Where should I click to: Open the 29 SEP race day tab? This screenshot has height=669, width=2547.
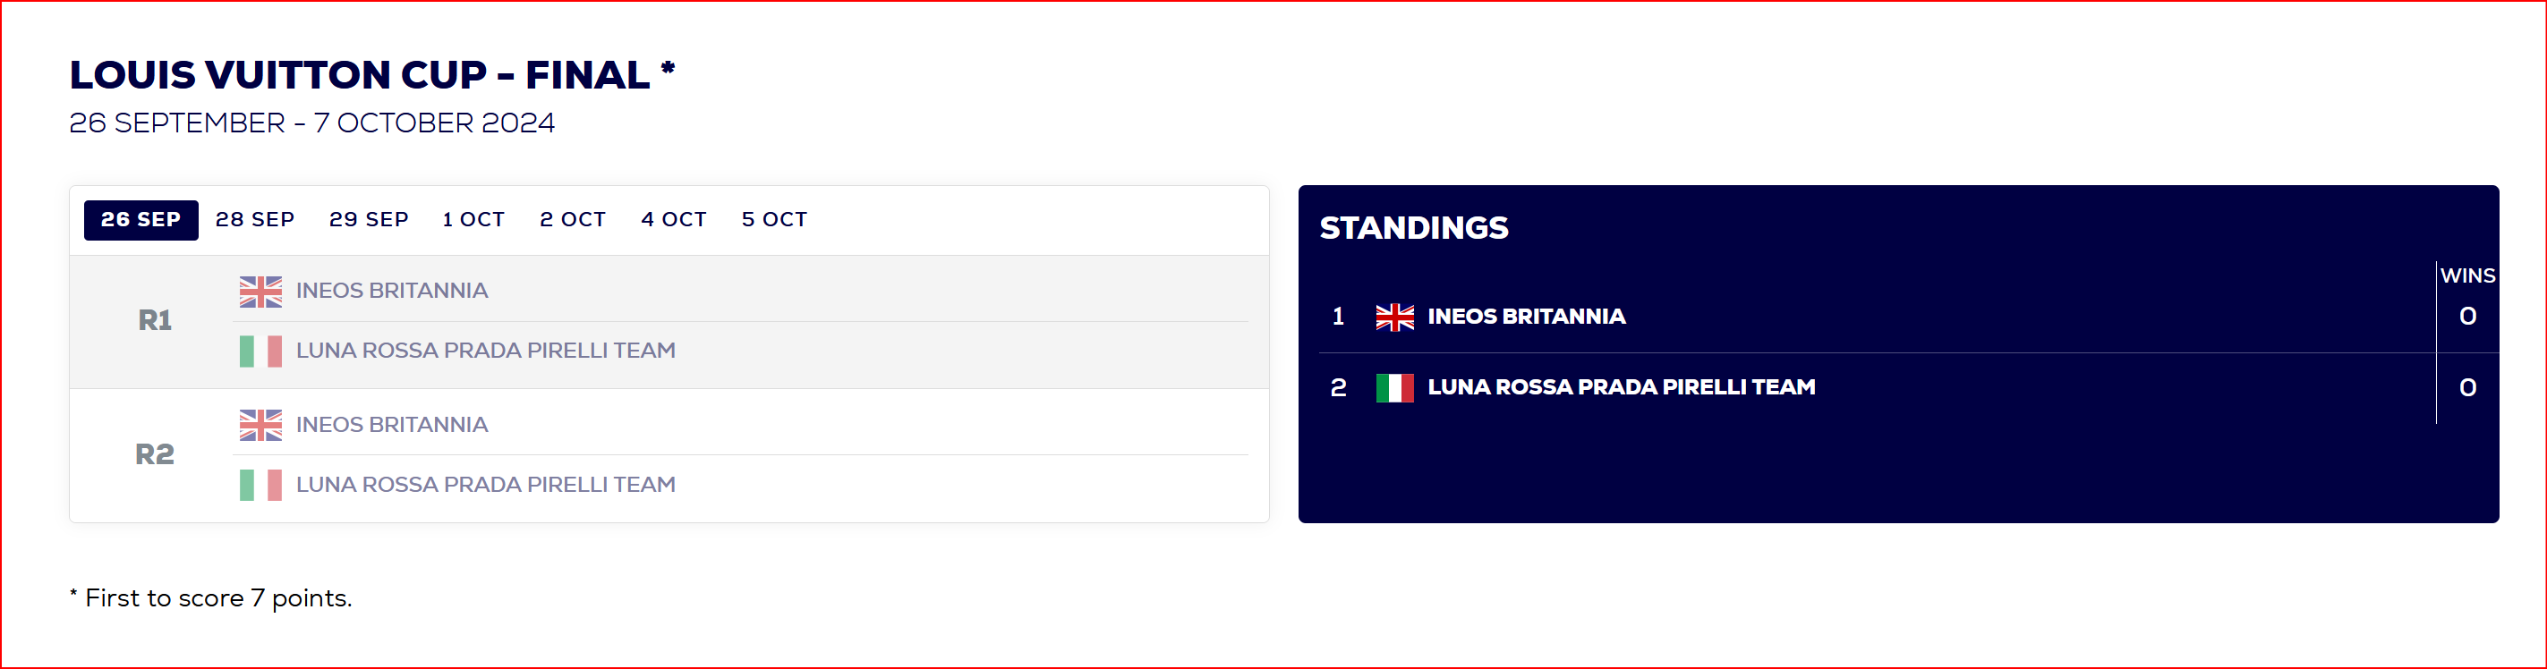[x=369, y=219]
